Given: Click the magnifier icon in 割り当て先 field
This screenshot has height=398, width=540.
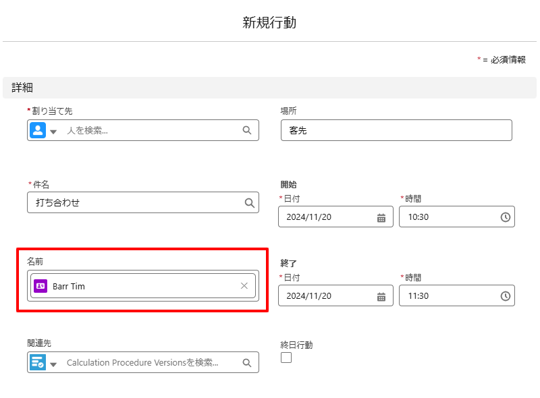Looking at the screenshot, I should click(x=247, y=130).
